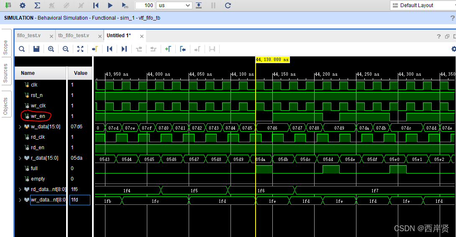Click the value 05da for r_data
The image size is (456, 237).
tap(77, 158)
